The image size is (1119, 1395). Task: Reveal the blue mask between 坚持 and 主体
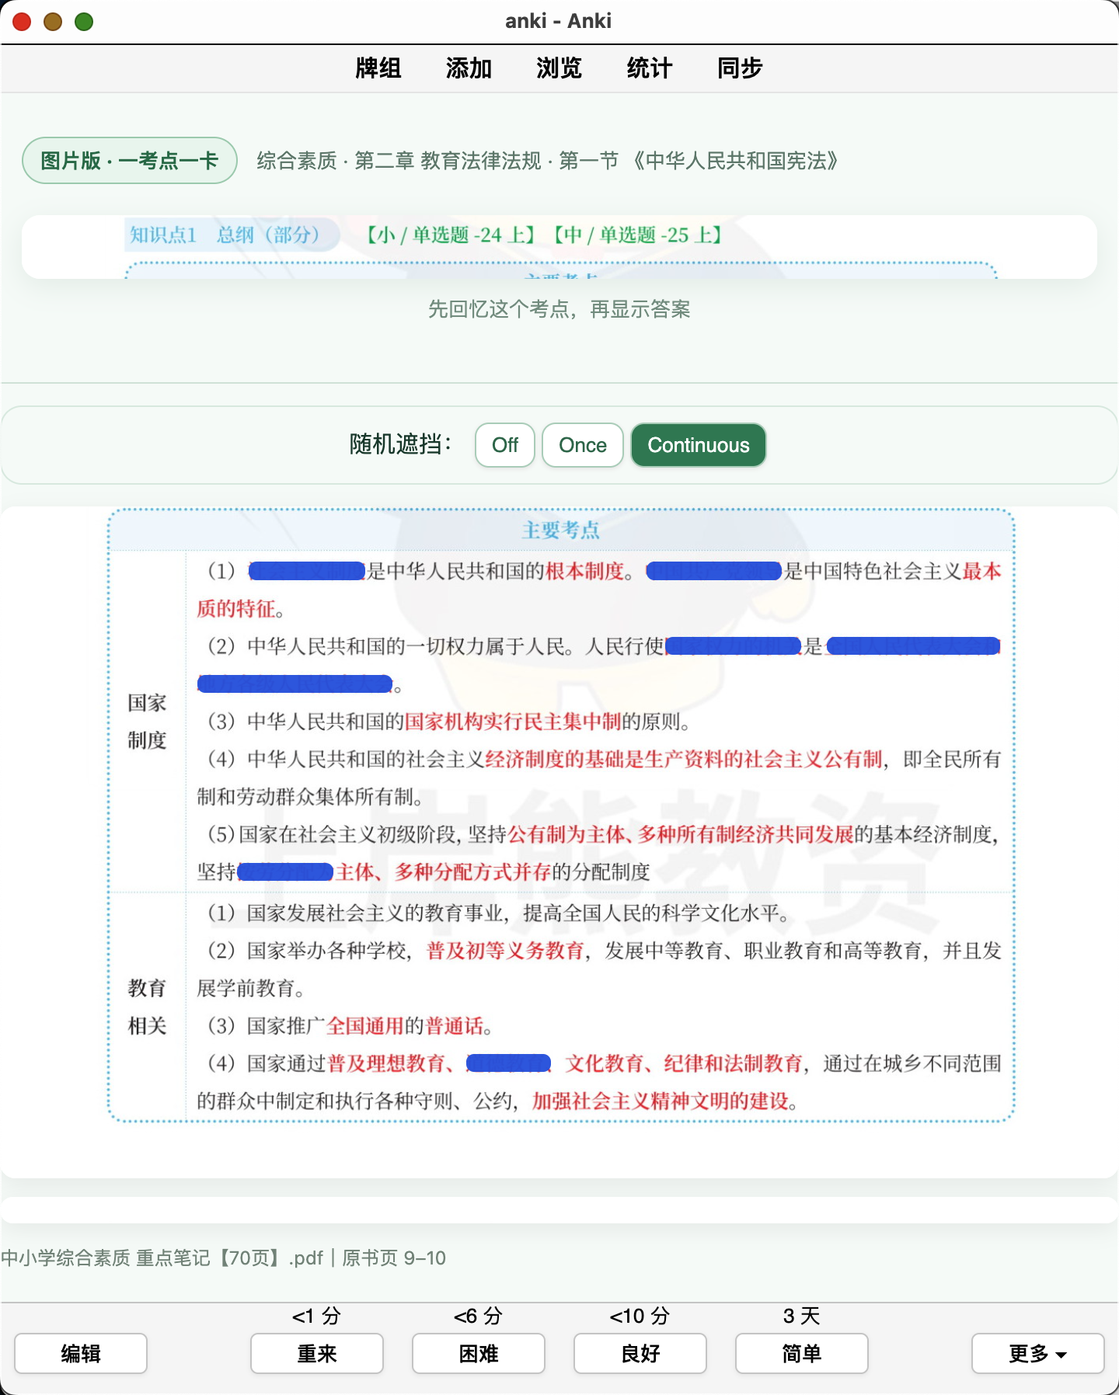click(x=285, y=872)
